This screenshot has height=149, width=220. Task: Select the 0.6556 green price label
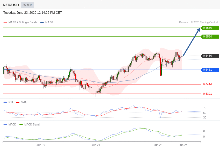tap(210, 28)
